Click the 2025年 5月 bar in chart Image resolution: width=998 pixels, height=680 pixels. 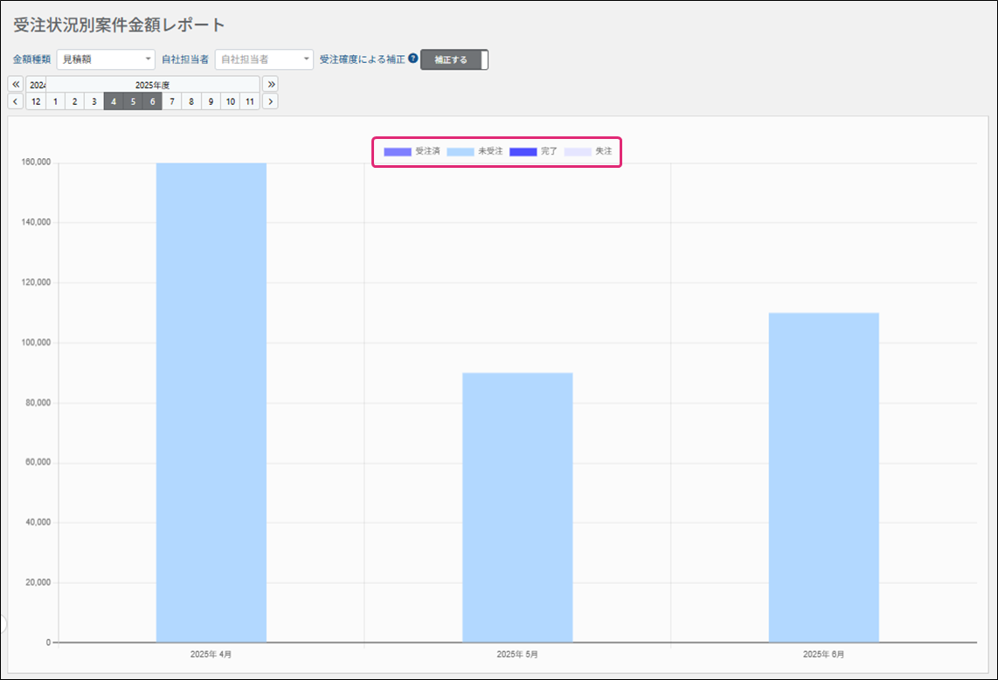pos(517,507)
